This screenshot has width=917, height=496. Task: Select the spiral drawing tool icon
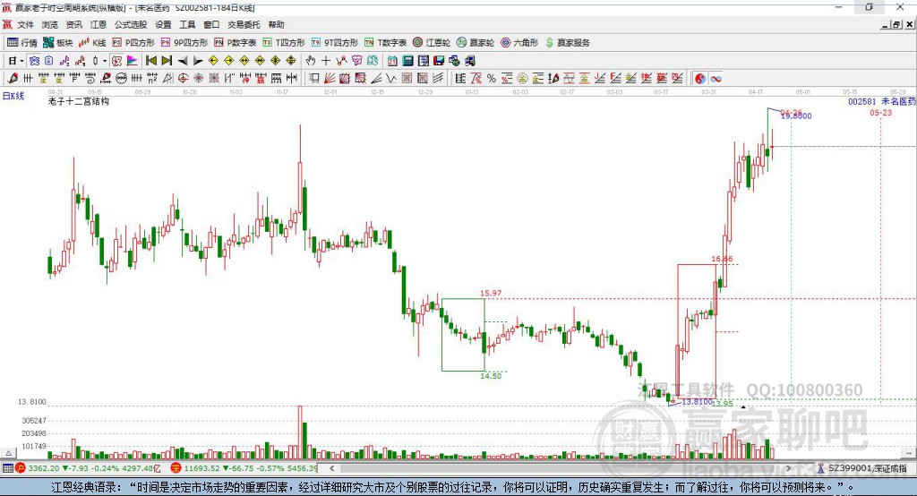pyautogui.click(x=90, y=79)
